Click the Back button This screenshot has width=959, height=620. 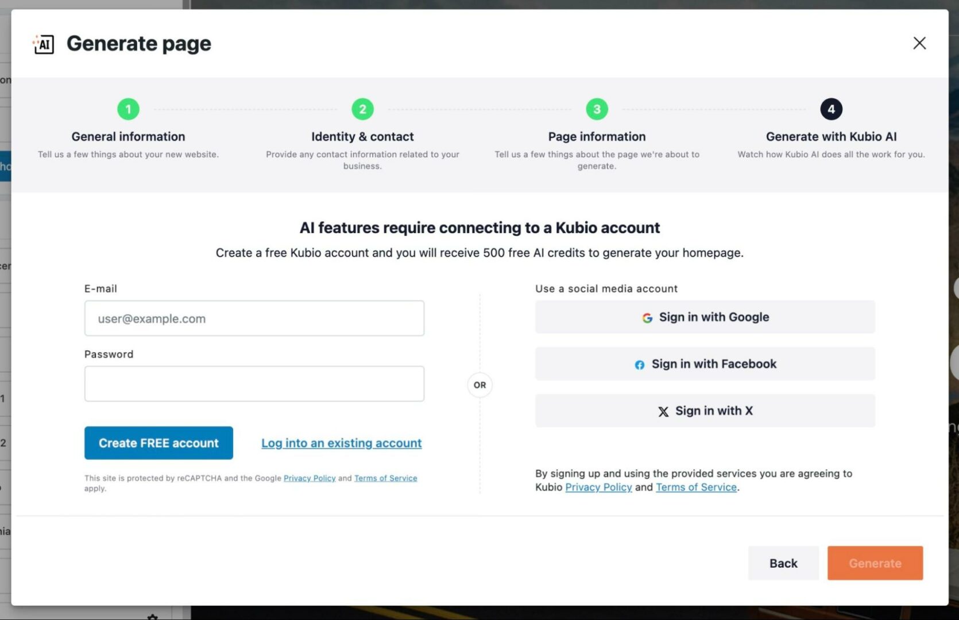(x=783, y=563)
